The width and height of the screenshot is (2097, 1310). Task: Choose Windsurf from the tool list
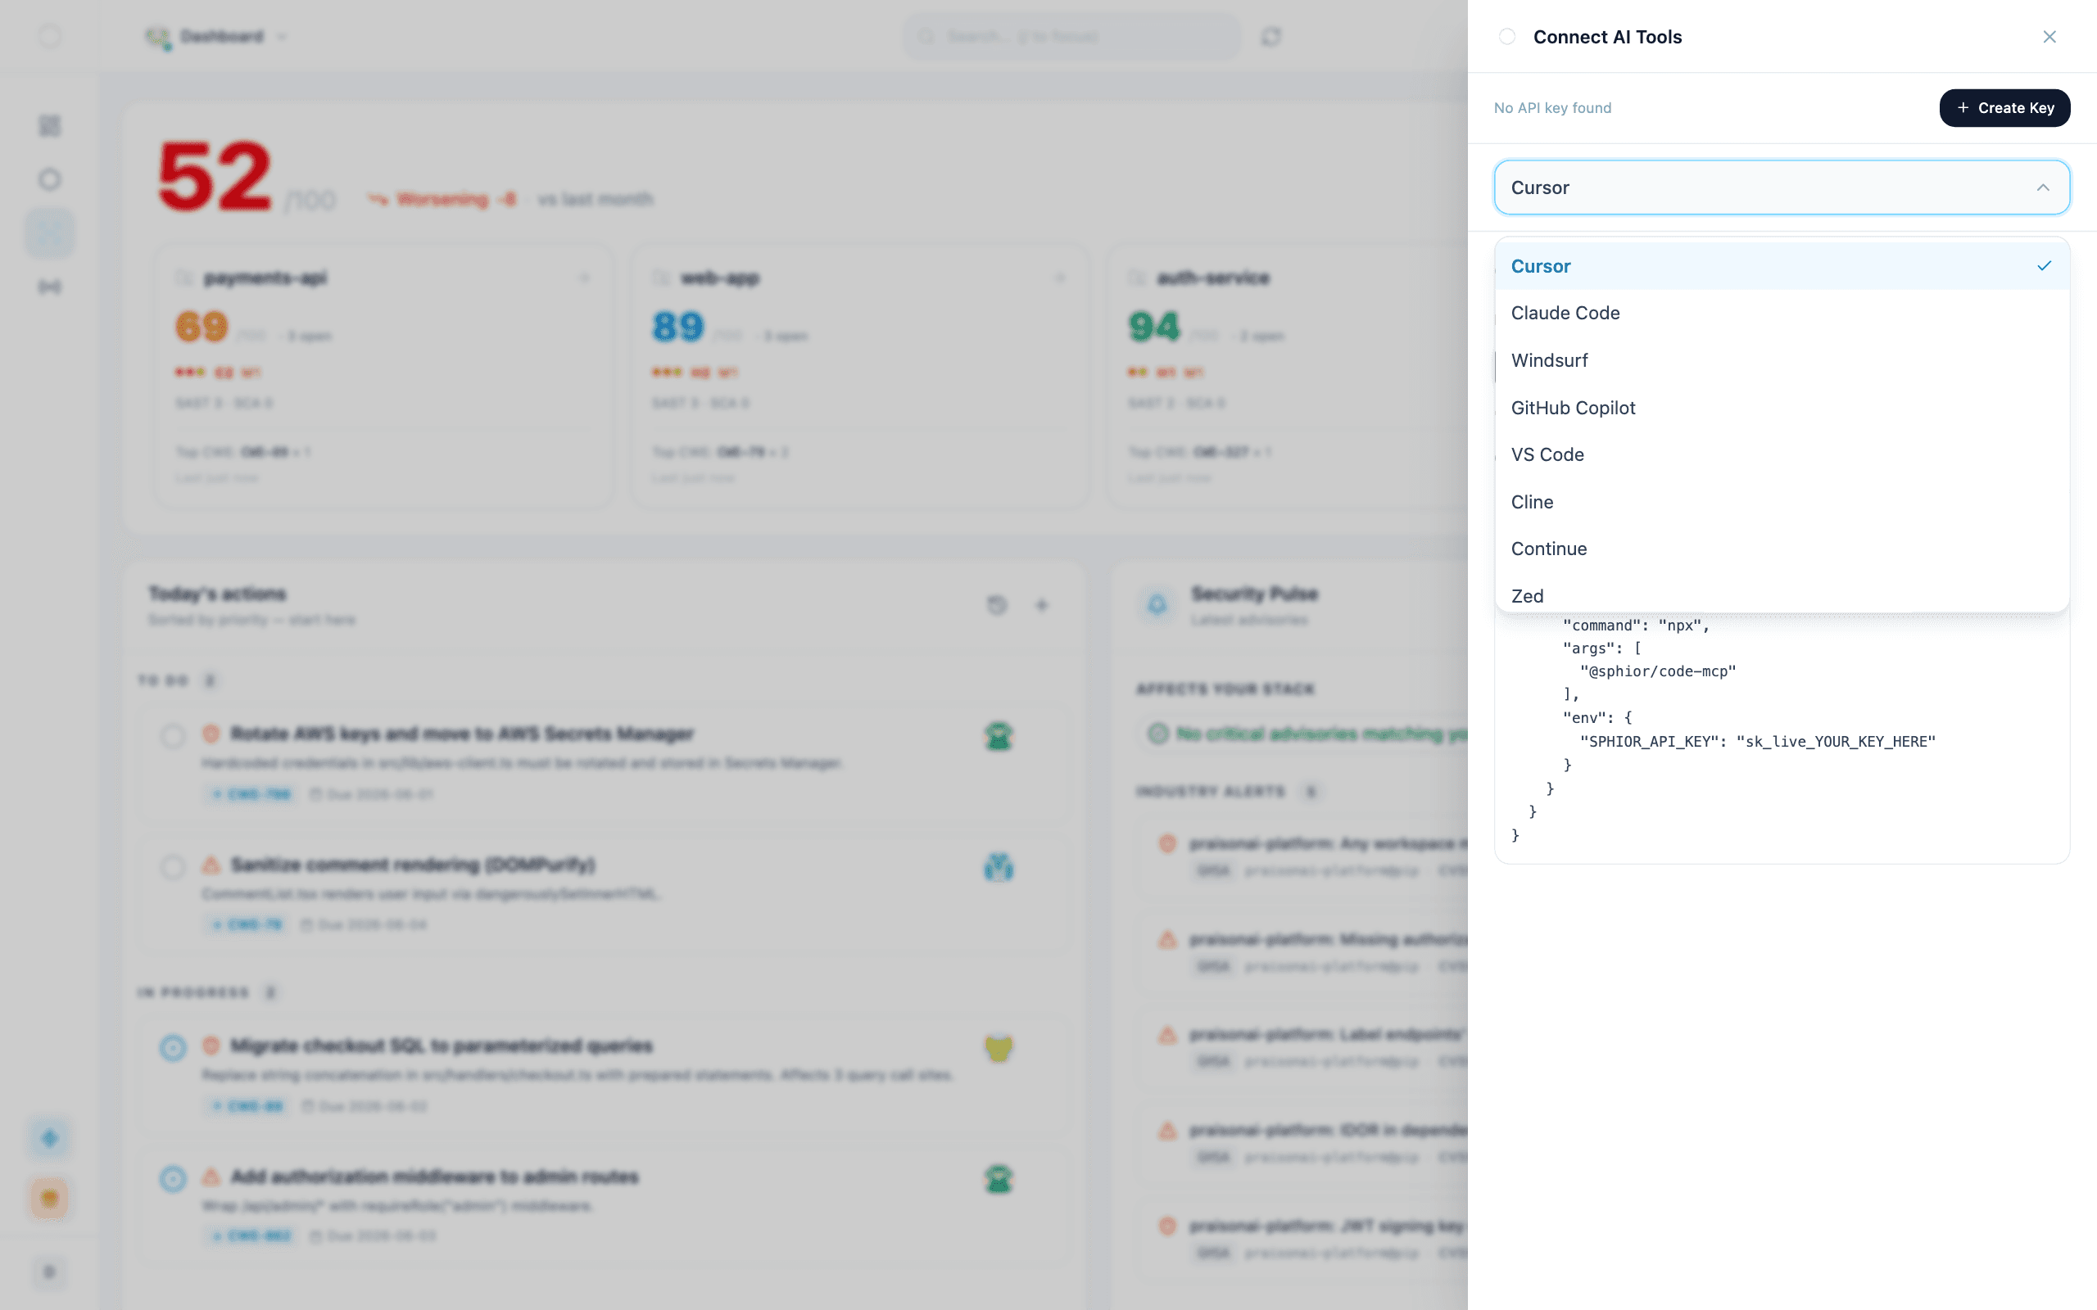click(1782, 360)
